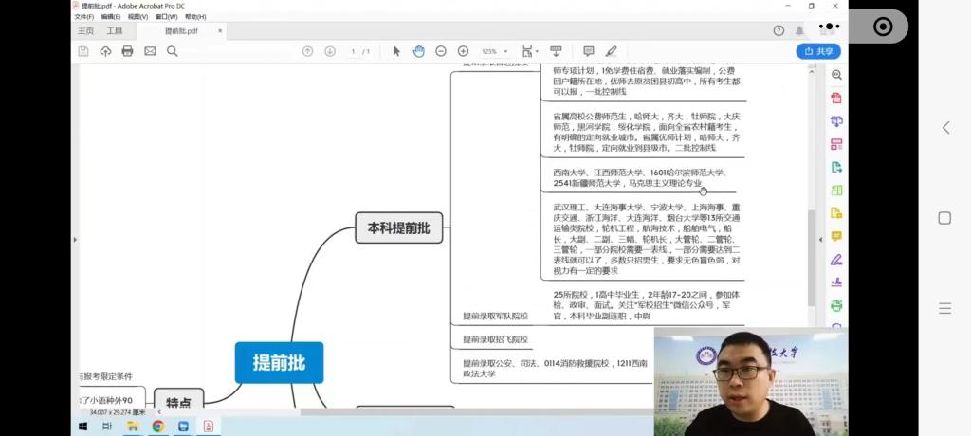971x436 pixels.
Task: Click the Zoom out minus icon
Action: [441, 51]
